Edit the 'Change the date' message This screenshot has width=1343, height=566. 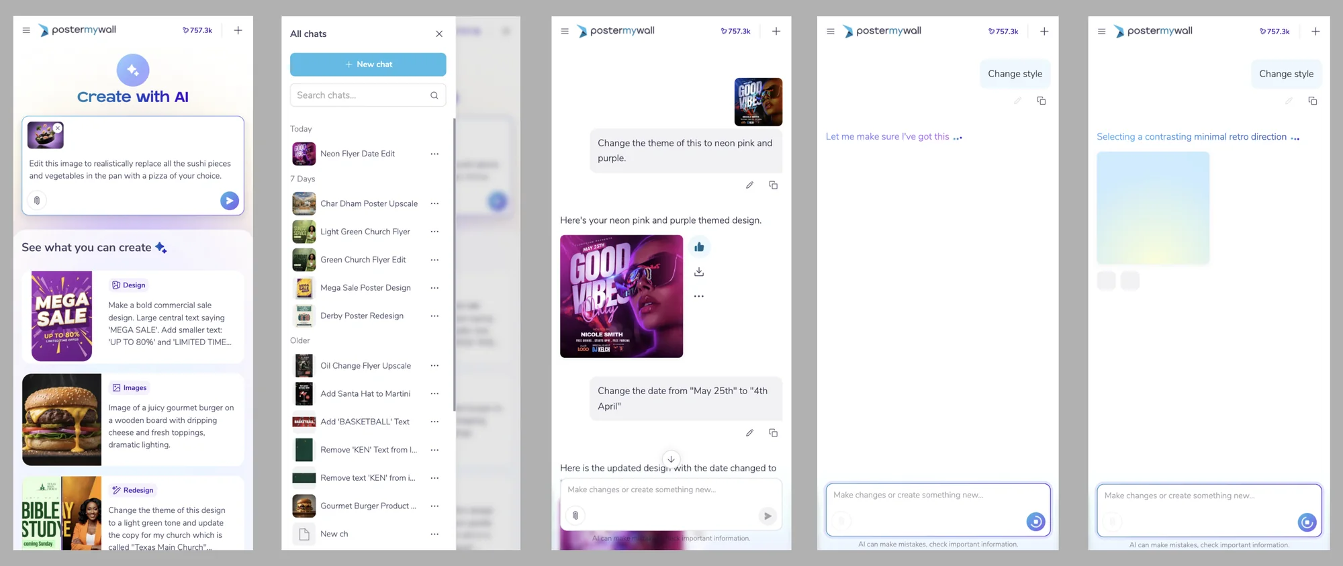[x=749, y=433]
